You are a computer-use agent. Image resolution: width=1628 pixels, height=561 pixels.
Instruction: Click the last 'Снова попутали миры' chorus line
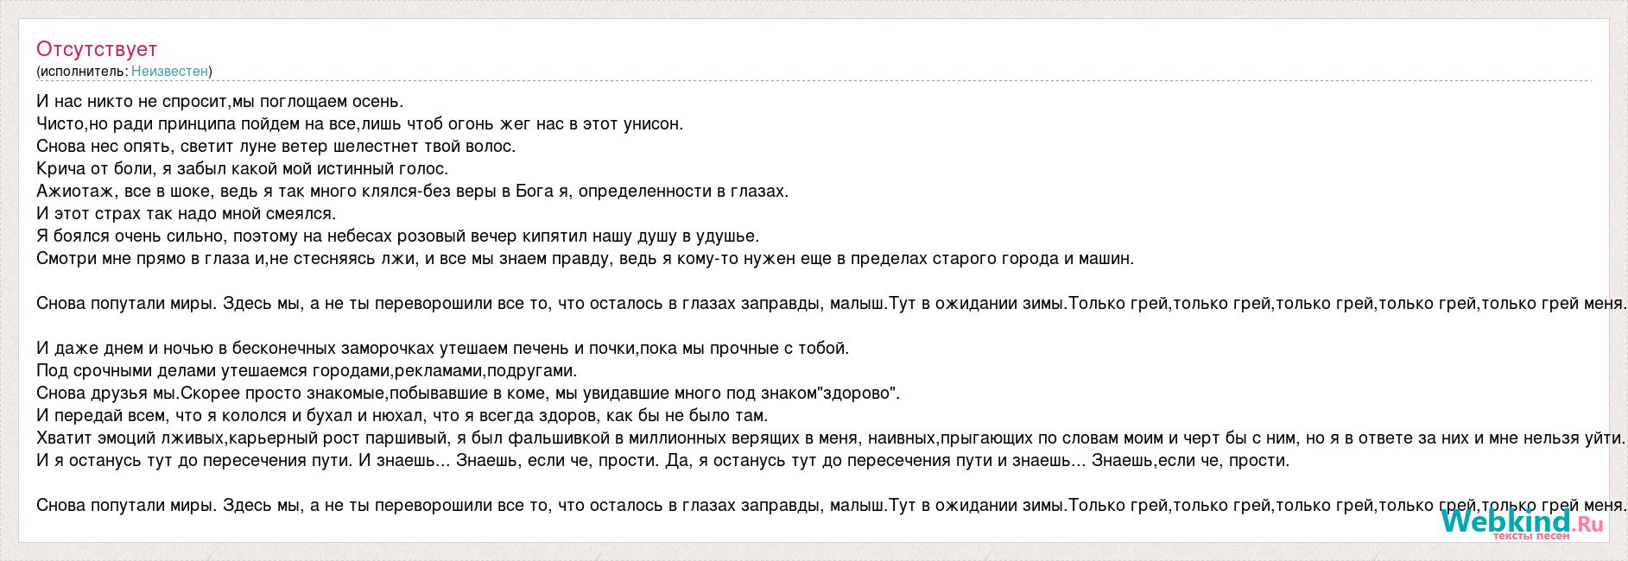coord(832,506)
